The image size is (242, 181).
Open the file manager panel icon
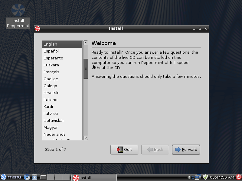point(34,177)
